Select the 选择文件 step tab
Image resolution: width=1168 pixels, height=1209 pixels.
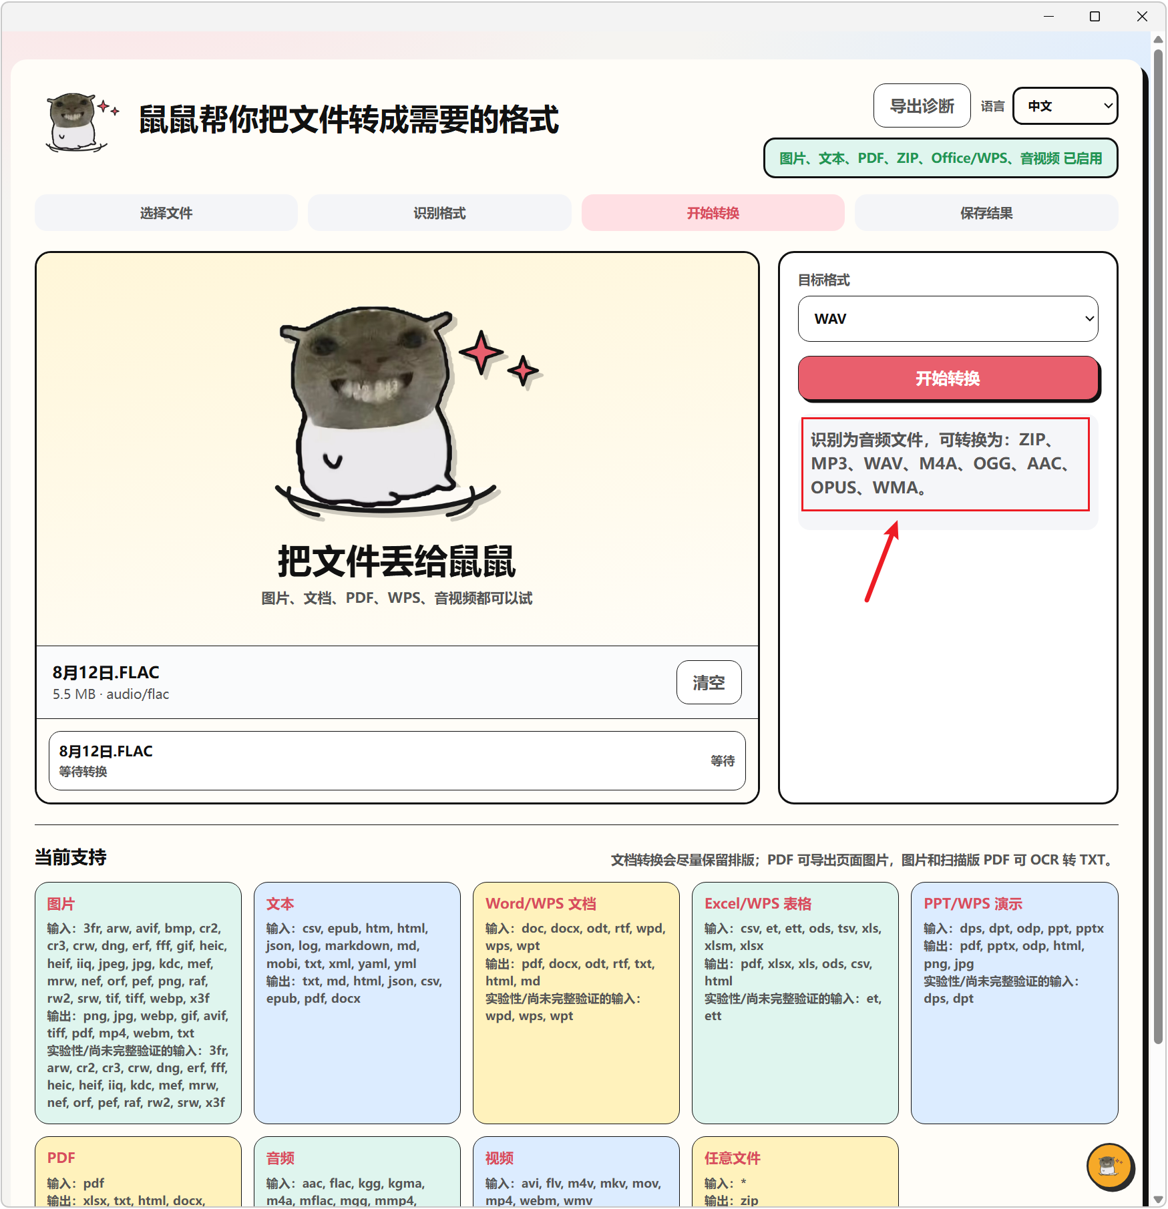point(166,213)
